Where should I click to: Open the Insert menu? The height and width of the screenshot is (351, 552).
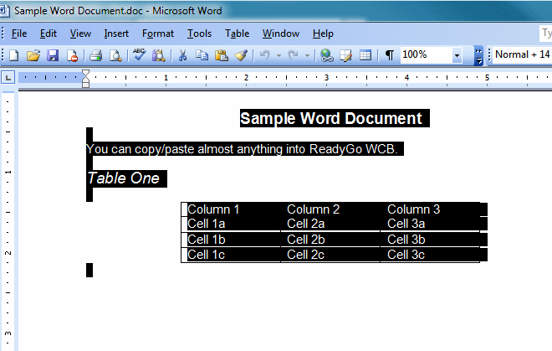pyautogui.click(x=116, y=34)
